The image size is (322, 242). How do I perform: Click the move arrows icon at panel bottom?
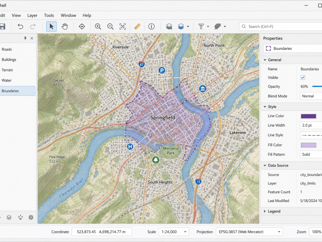tap(21, 217)
